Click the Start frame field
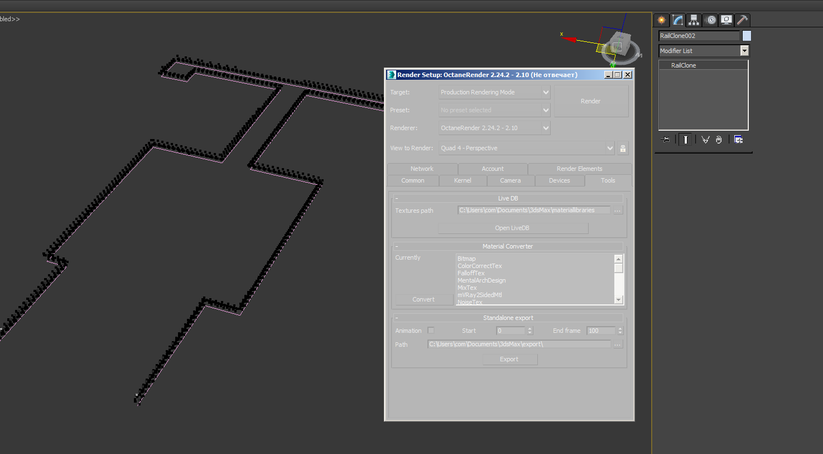This screenshot has width=823, height=454. [x=511, y=331]
